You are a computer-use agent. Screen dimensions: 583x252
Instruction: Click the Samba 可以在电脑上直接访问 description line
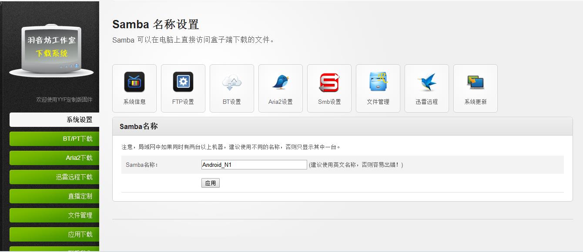click(194, 40)
